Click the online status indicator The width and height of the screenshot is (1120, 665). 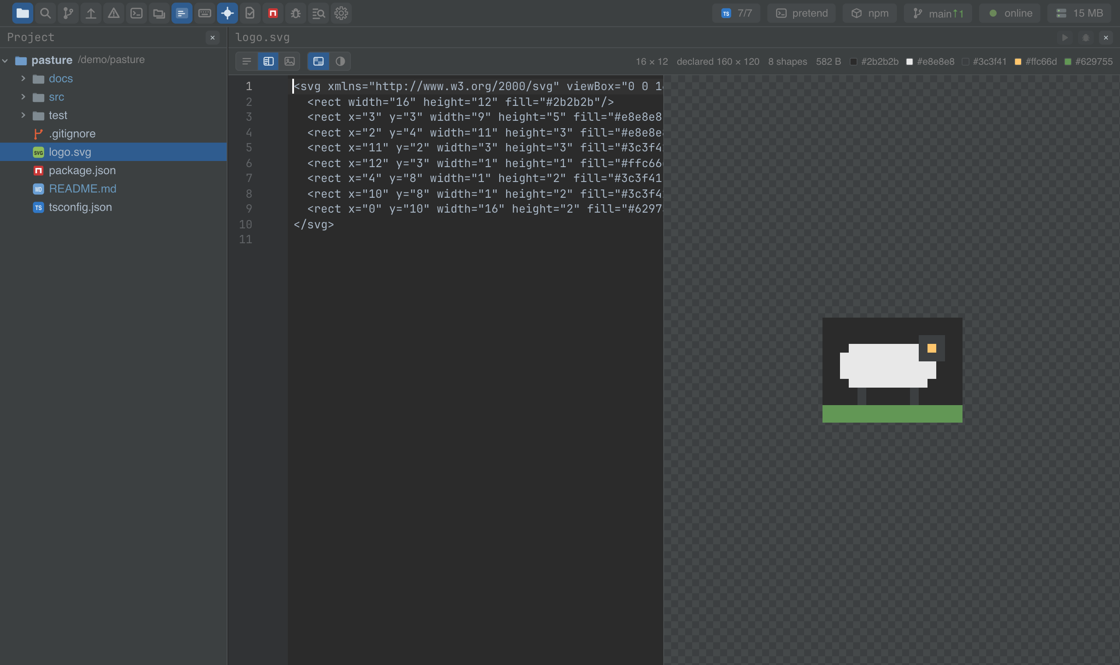click(x=1010, y=13)
